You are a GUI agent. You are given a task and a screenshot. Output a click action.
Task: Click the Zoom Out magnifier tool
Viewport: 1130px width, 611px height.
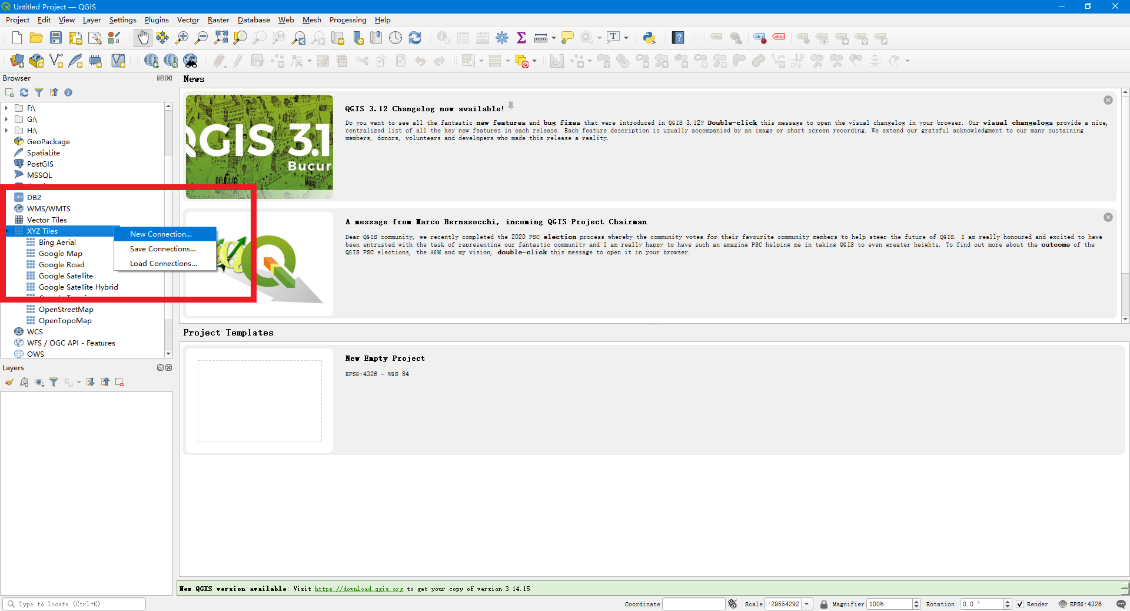(x=201, y=38)
